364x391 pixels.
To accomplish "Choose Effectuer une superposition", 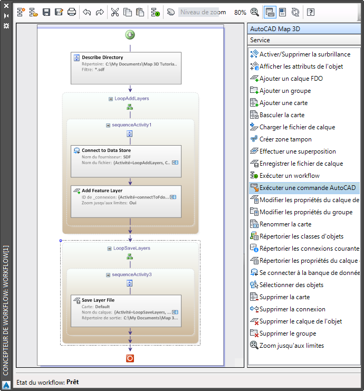I will coord(304,151).
